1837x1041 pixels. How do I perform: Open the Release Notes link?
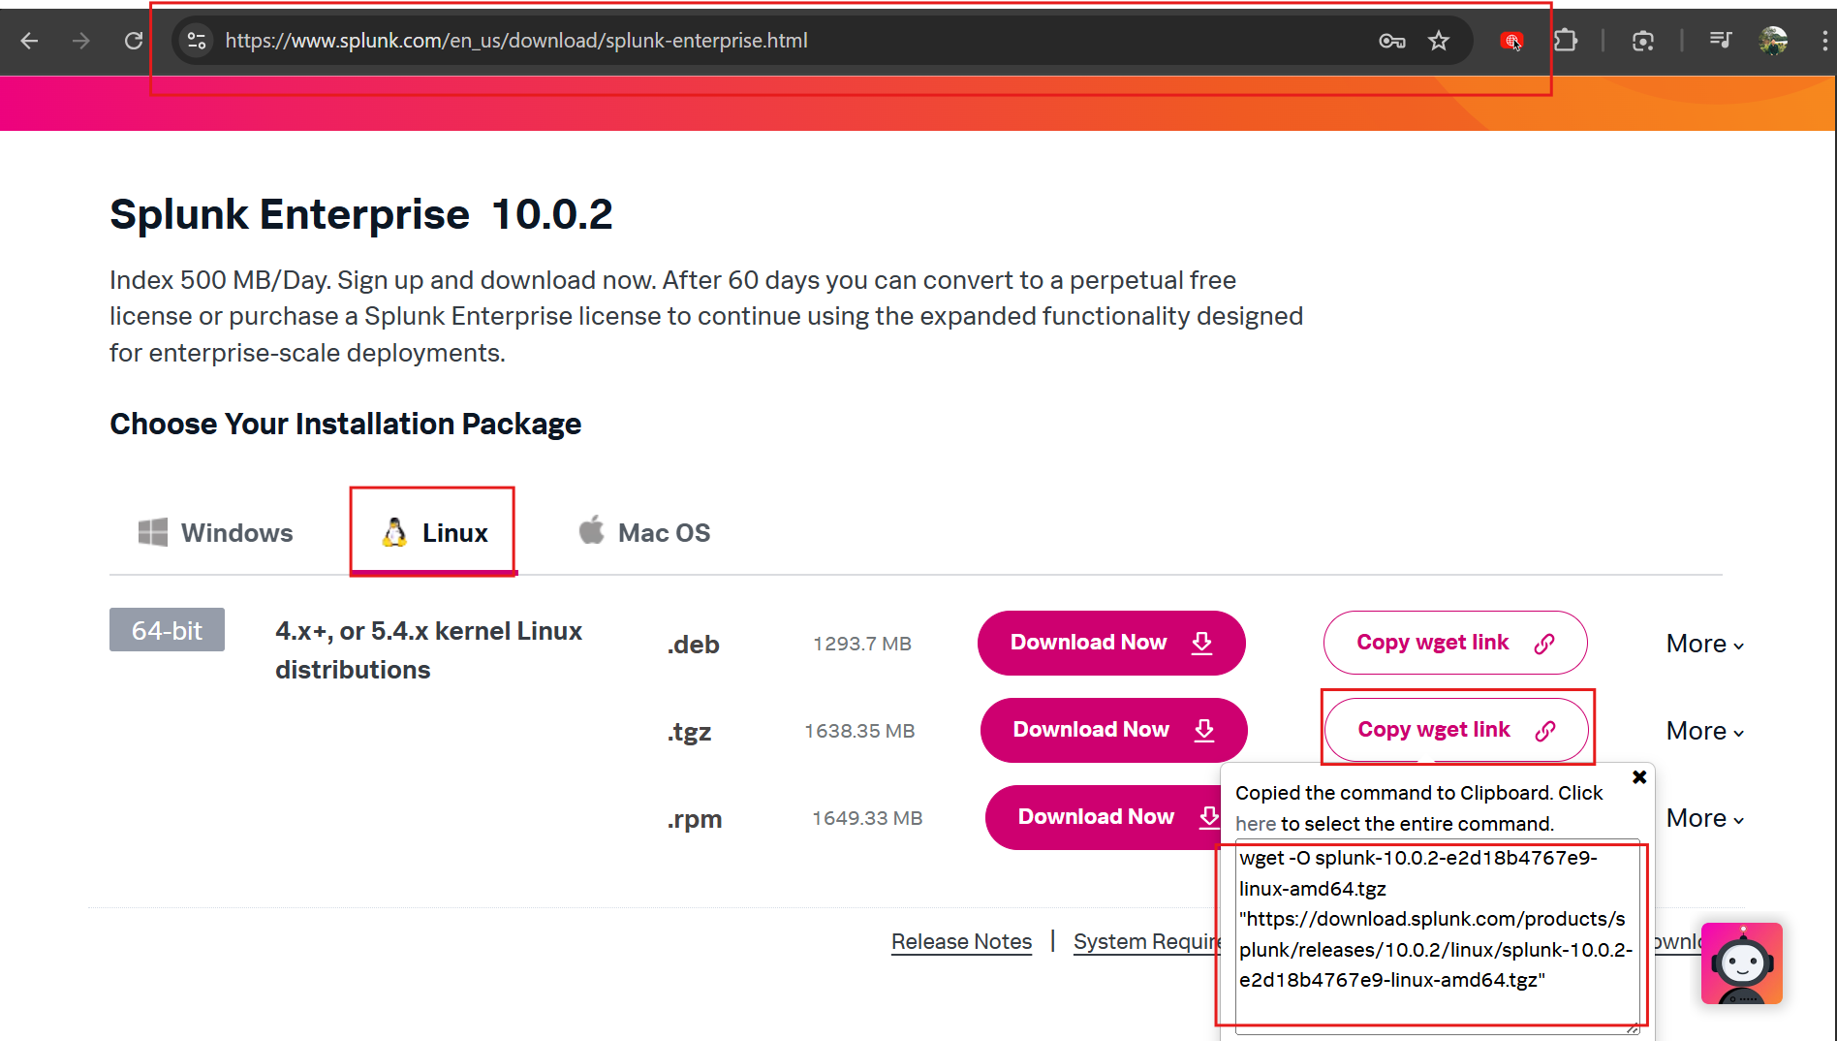[961, 941]
